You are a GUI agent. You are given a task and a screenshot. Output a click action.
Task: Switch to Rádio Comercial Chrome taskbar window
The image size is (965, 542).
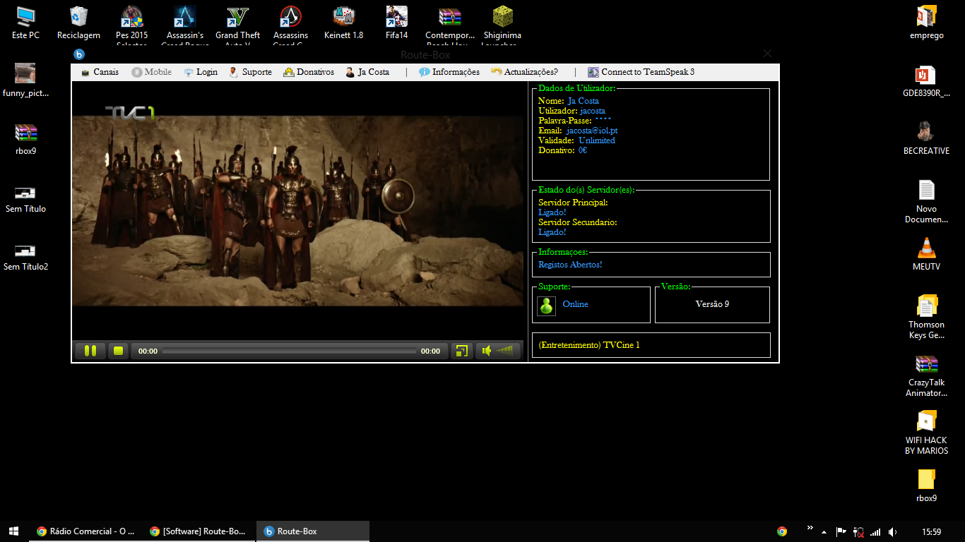tap(86, 531)
